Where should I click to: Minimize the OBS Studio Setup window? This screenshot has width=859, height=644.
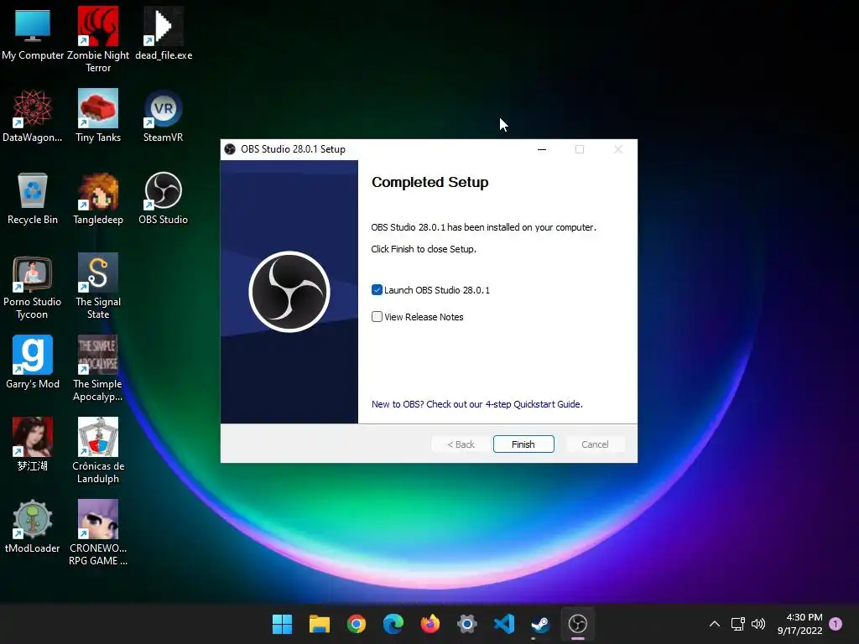[x=542, y=149]
